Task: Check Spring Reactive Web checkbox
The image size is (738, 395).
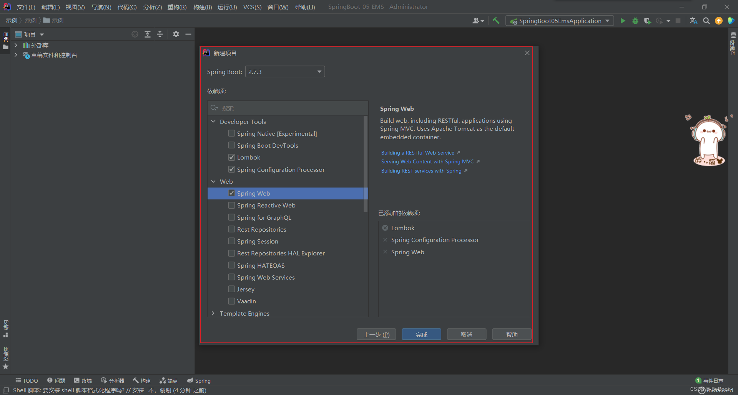Action: pyautogui.click(x=231, y=205)
